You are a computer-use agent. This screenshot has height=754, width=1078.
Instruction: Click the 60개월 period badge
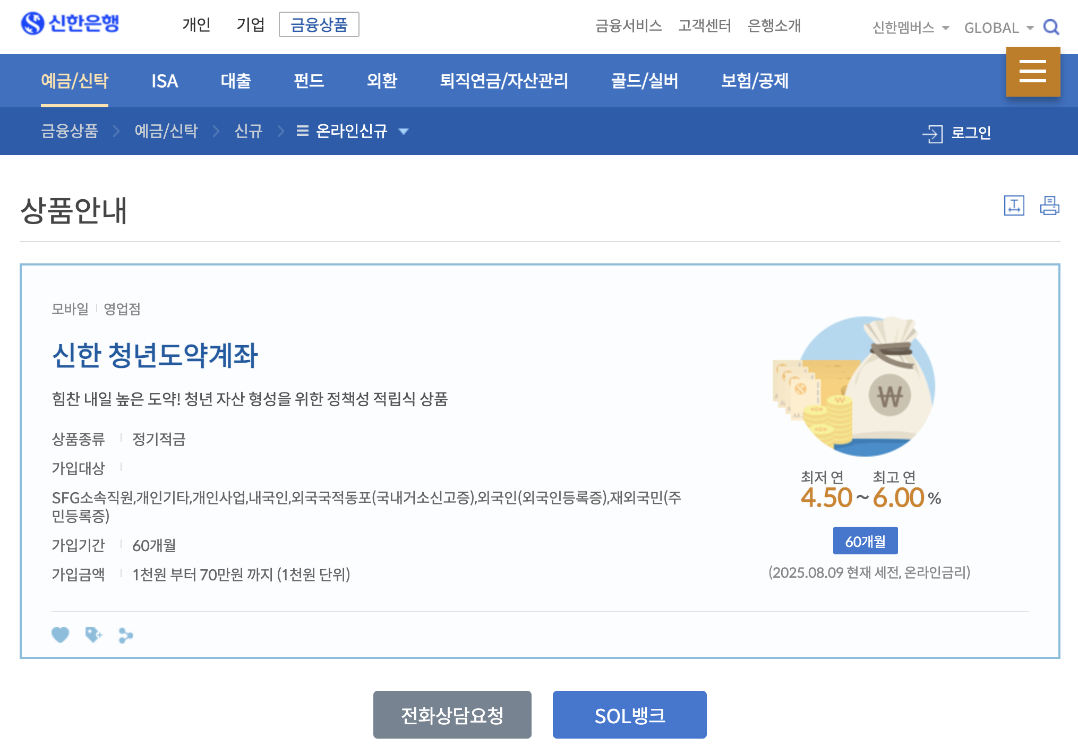click(x=865, y=541)
